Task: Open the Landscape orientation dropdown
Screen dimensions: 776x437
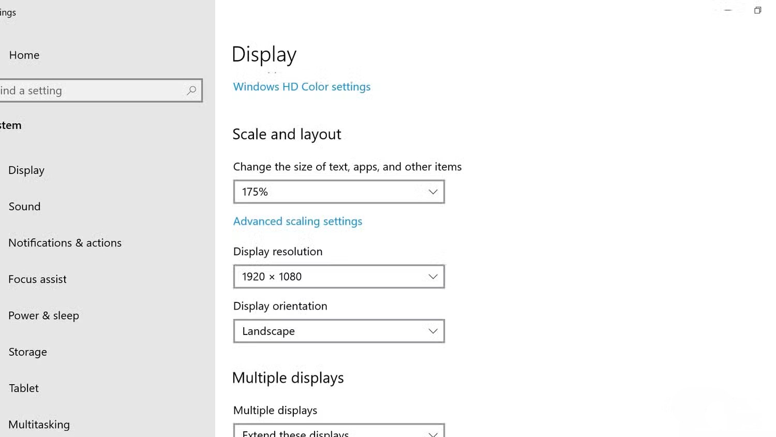Action: tap(338, 331)
